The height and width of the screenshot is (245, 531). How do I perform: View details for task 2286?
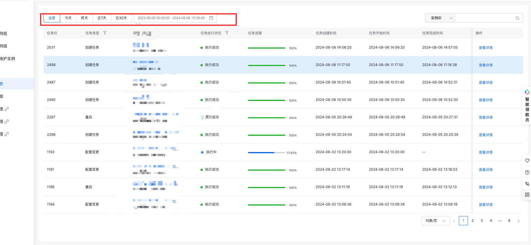click(x=486, y=135)
